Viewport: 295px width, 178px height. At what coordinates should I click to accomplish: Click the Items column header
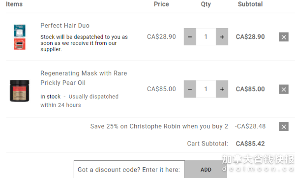[14, 4]
